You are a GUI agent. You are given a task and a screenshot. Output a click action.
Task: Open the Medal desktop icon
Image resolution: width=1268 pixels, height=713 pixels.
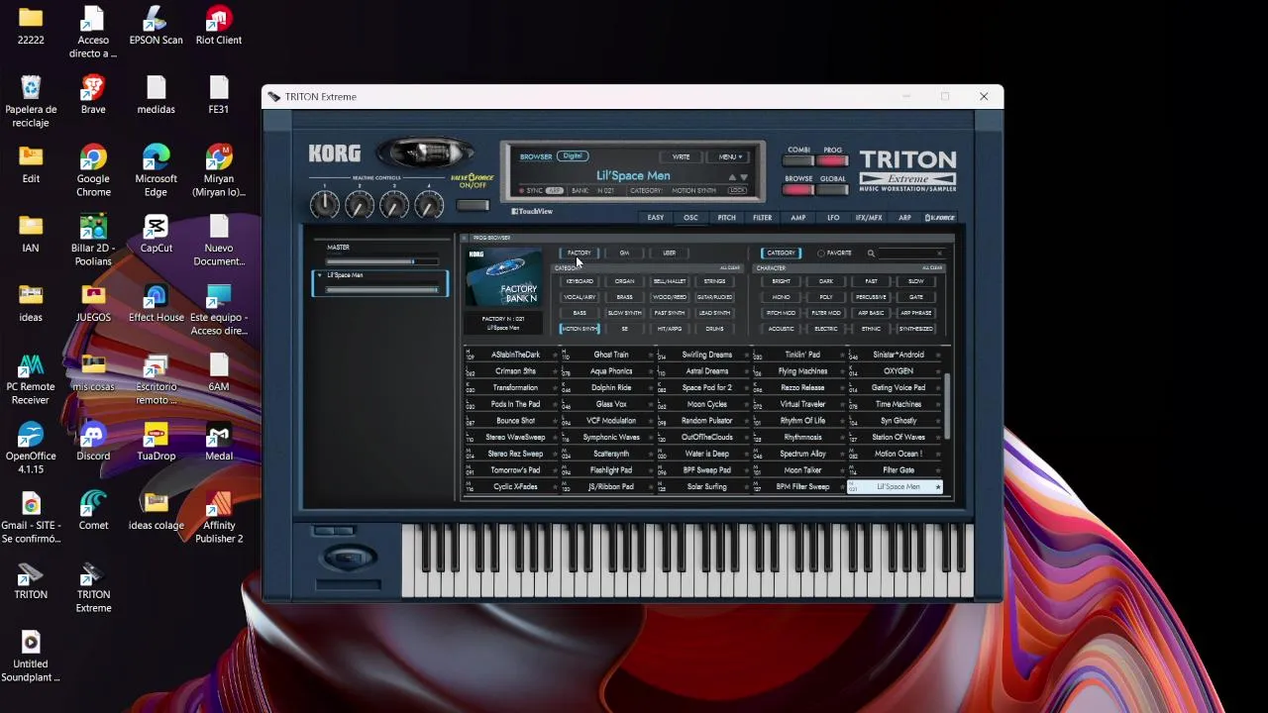pyautogui.click(x=219, y=443)
